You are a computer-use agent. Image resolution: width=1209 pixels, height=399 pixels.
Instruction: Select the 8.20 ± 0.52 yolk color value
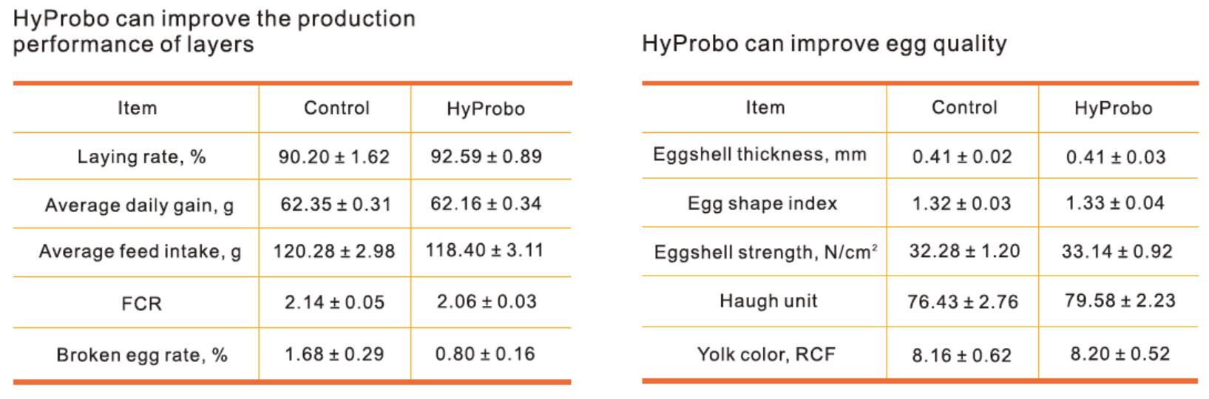coord(1120,354)
